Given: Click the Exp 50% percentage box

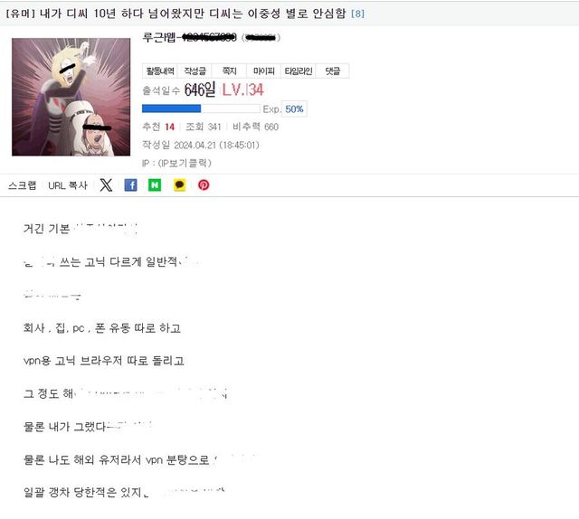Looking at the screenshot, I should pos(294,109).
